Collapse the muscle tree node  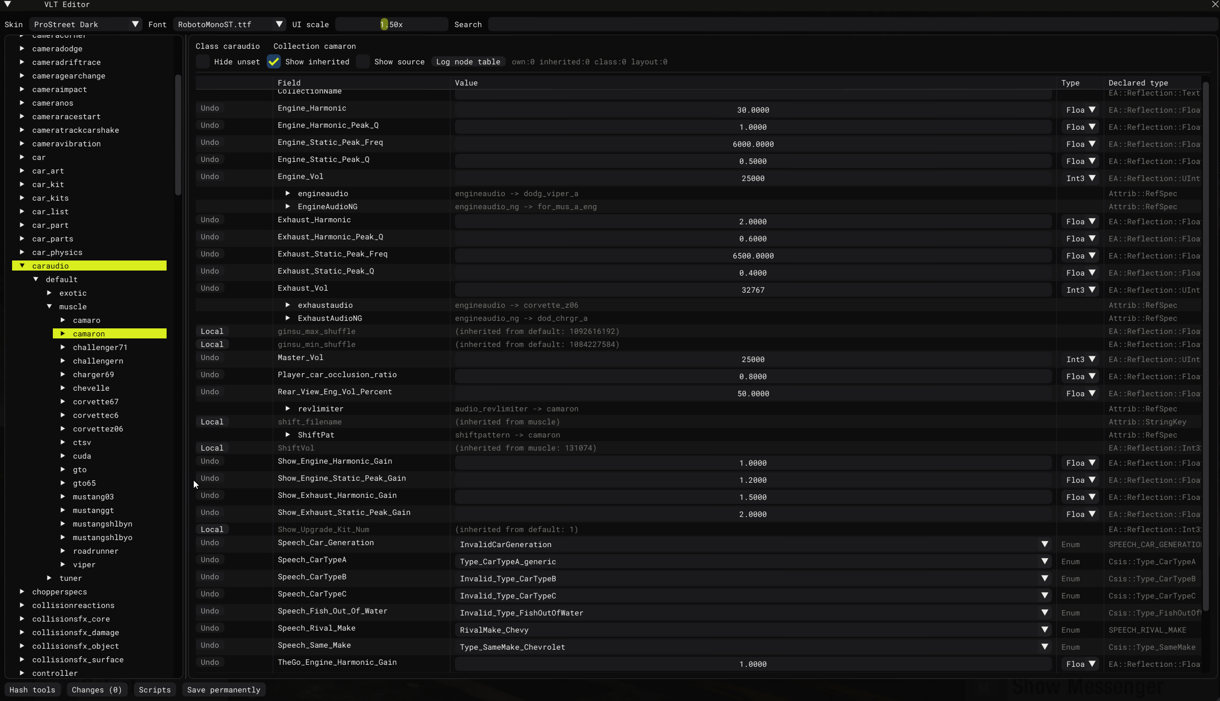click(x=49, y=306)
